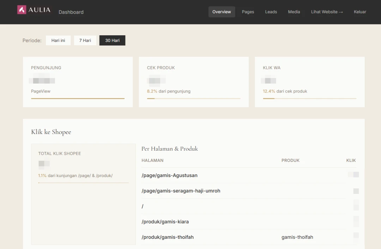
Task: Click the KLIK WA progress bar
Action: coord(310,98)
